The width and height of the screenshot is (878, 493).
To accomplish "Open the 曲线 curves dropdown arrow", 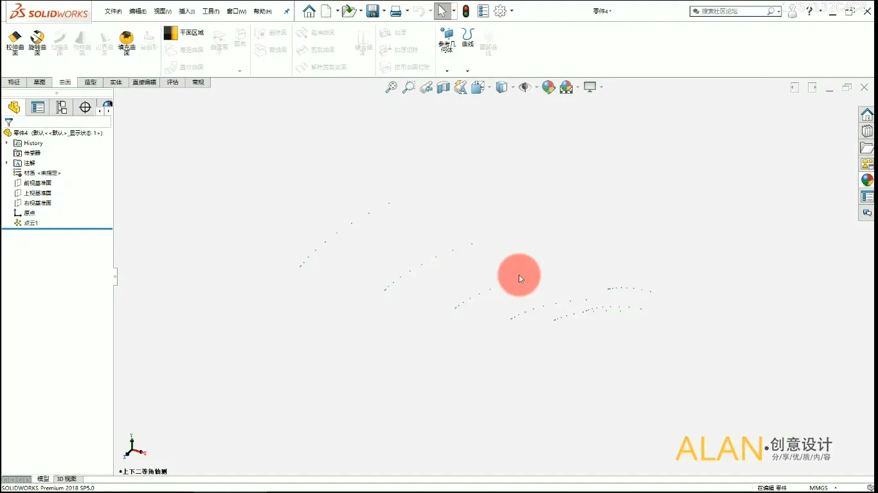I will point(467,71).
